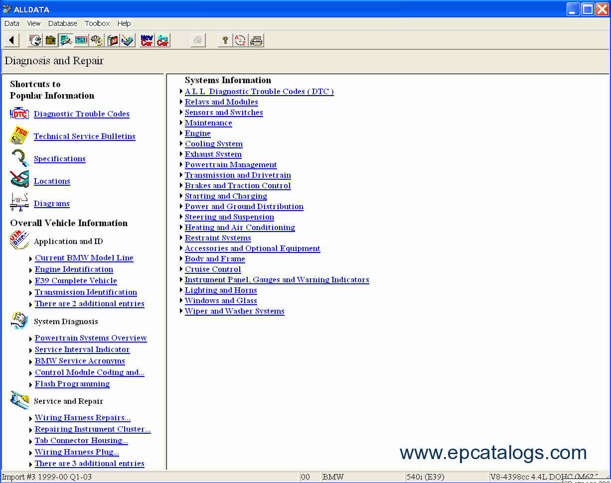The height and width of the screenshot is (483, 611).
Task: Click the A-Z toolbar icon
Action: tap(240, 40)
